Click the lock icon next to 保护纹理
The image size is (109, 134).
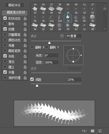tap(25, 78)
